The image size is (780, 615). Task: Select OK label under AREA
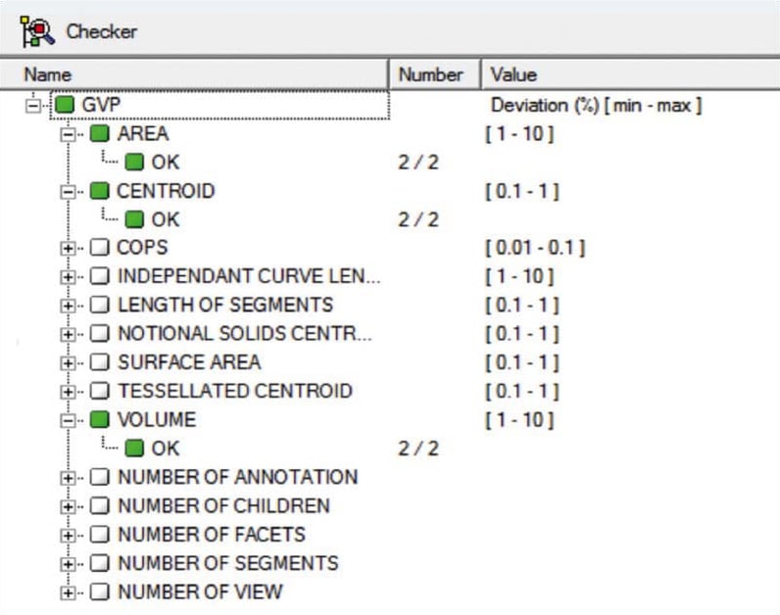[166, 163]
